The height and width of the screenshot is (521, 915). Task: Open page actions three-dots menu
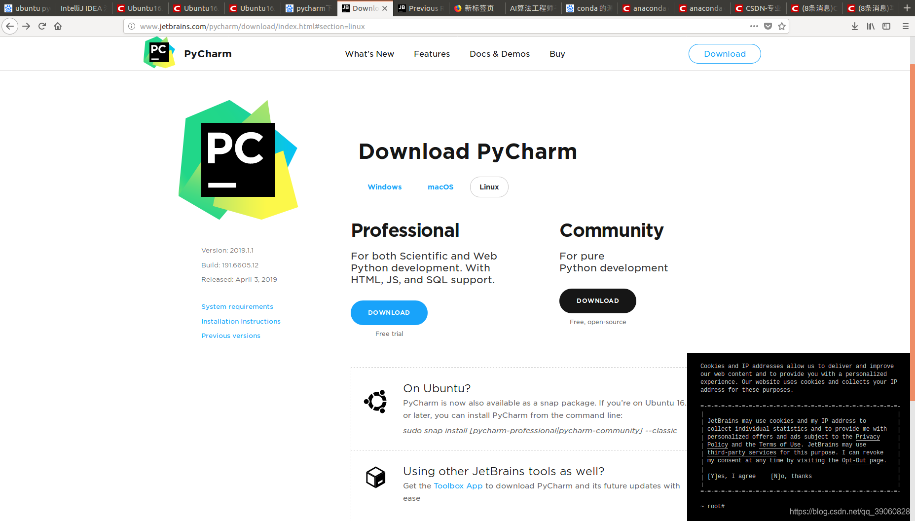(754, 26)
